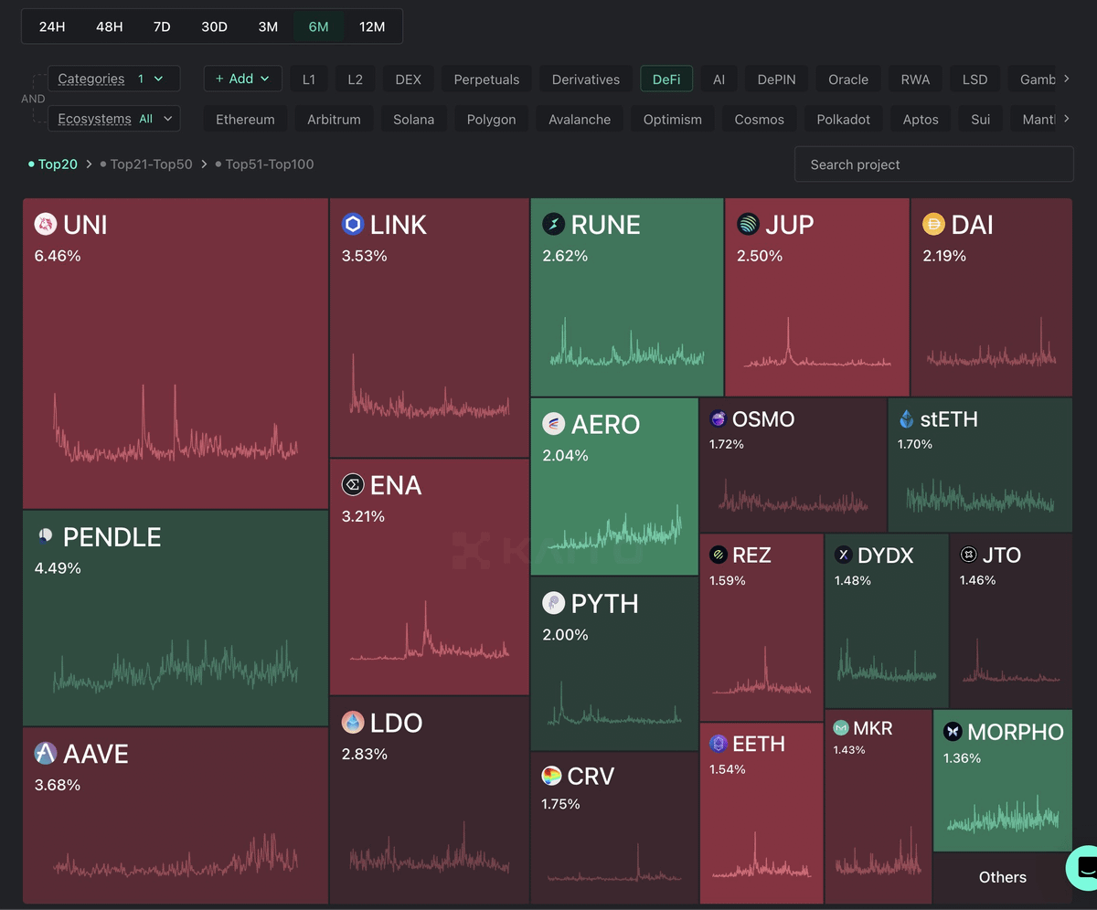The width and height of the screenshot is (1097, 910).
Task: Open the Others treemap tile
Action: (x=1003, y=877)
